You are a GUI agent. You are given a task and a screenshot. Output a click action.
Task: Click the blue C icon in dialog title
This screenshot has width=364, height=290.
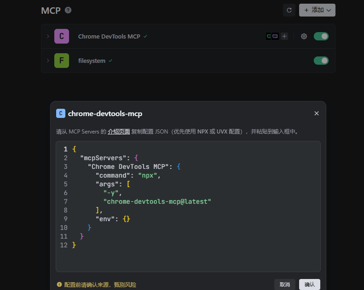click(x=61, y=113)
